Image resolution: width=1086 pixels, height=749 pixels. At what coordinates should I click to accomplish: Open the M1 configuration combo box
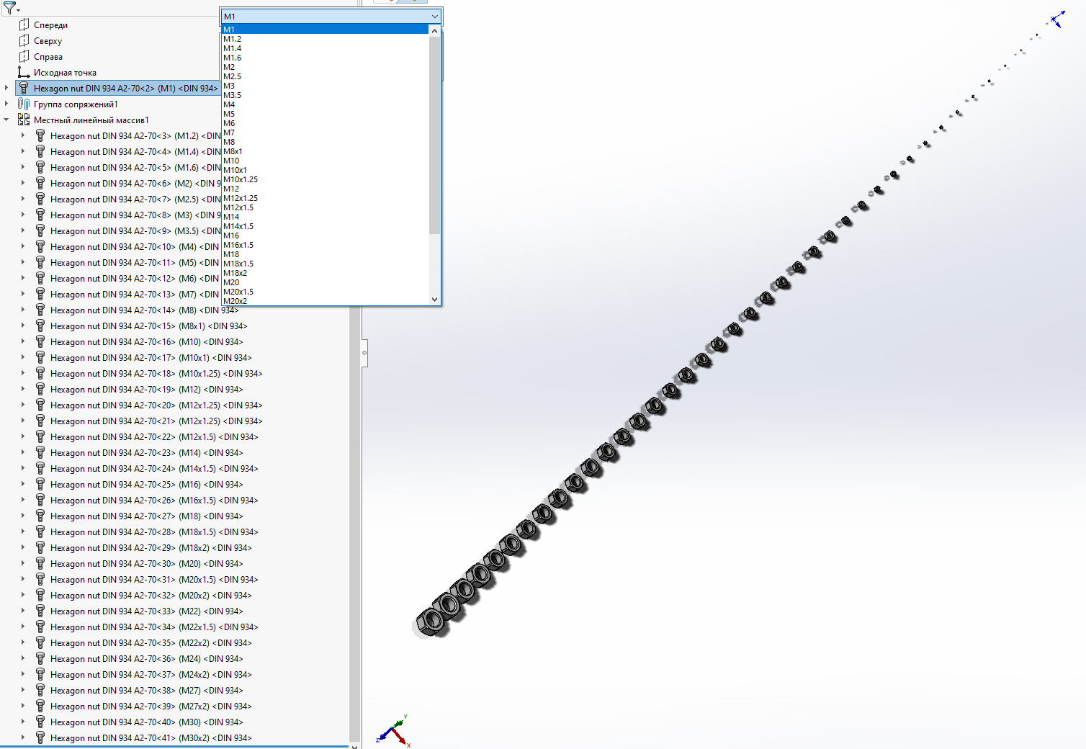coord(331,16)
